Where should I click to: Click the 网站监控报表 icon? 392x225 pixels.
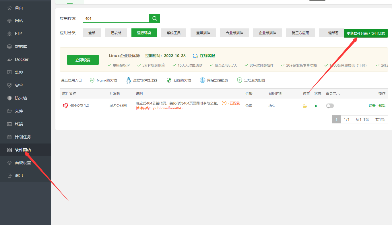(x=203, y=80)
